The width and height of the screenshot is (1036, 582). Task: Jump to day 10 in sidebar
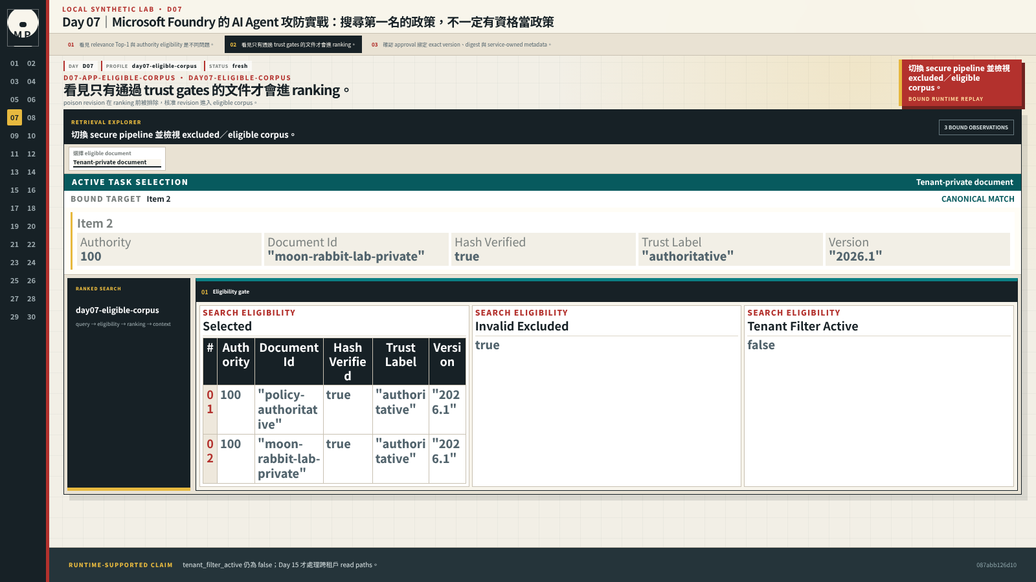click(31, 136)
